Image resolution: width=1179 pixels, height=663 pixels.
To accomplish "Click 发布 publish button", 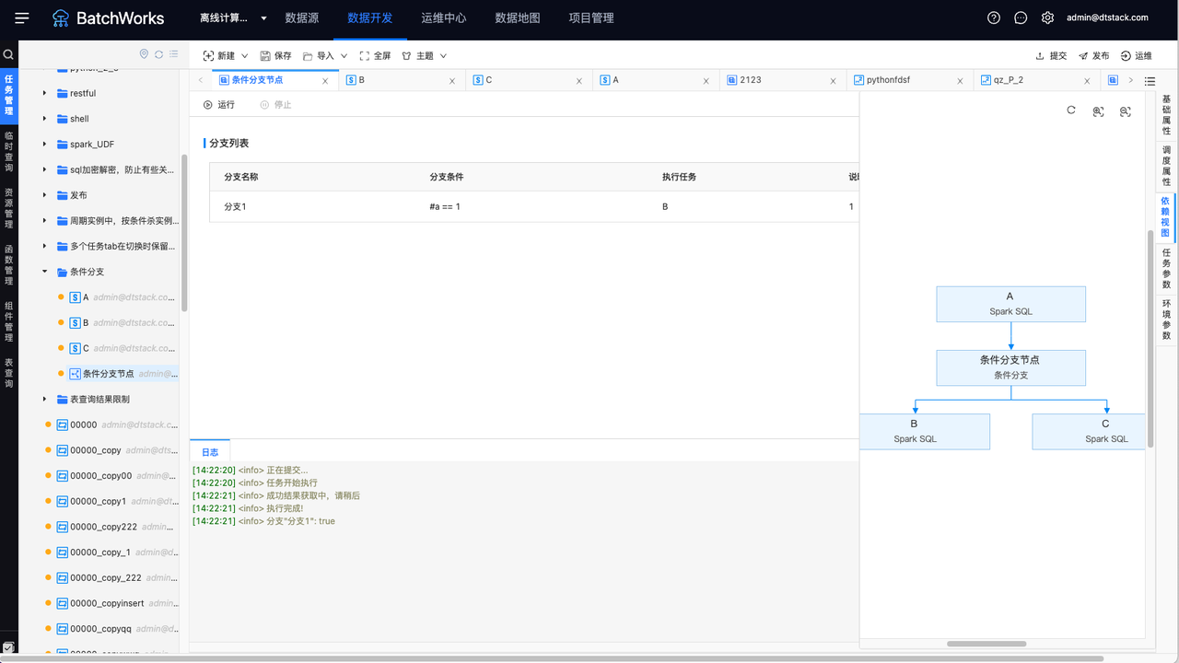I will coord(1093,55).
